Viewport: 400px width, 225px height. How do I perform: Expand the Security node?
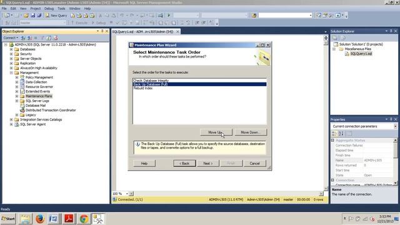pos(11,54)
